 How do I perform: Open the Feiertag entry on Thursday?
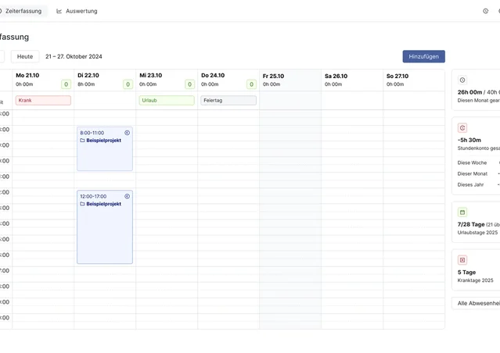click(228, 100)
